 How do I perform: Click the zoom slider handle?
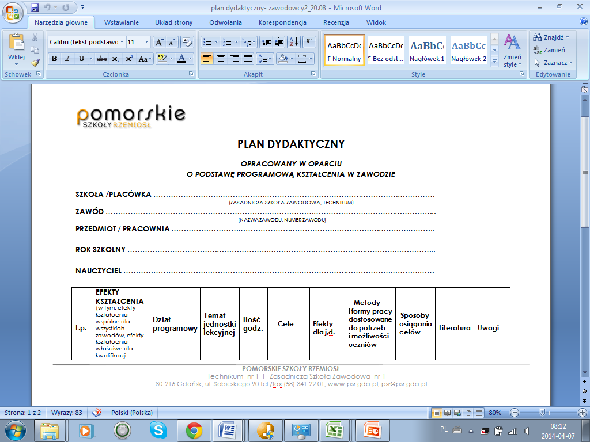pyautogui.click(x=542, y=413)
